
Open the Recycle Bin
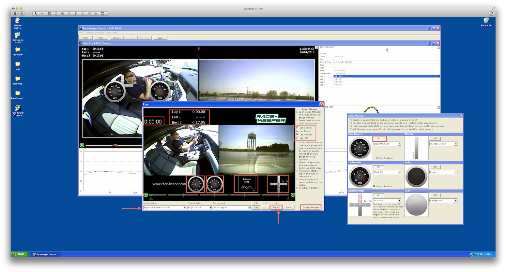click(486, 22)
